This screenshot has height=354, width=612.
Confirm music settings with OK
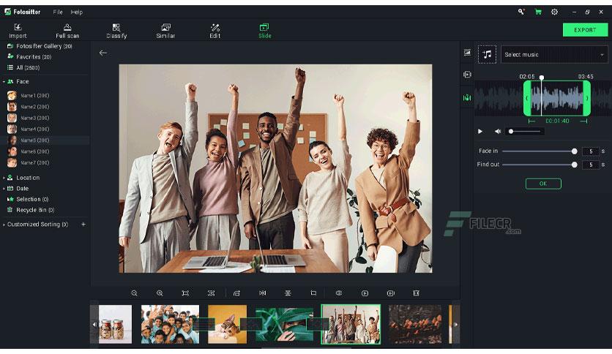[543, 184]
